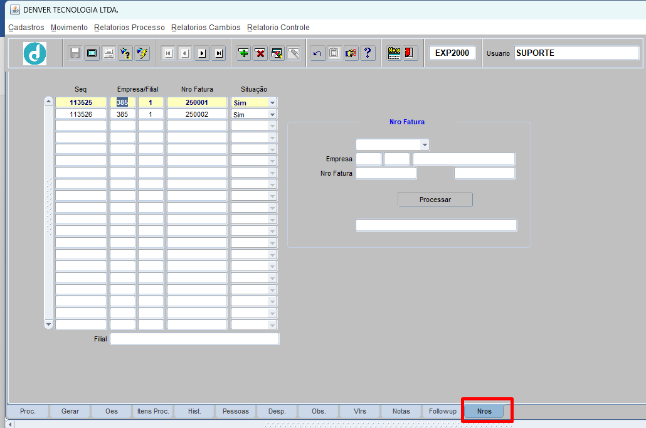Go to the next record arrow
The width and height of the screenshot is (646, 428).
click(x=201, y=53)
